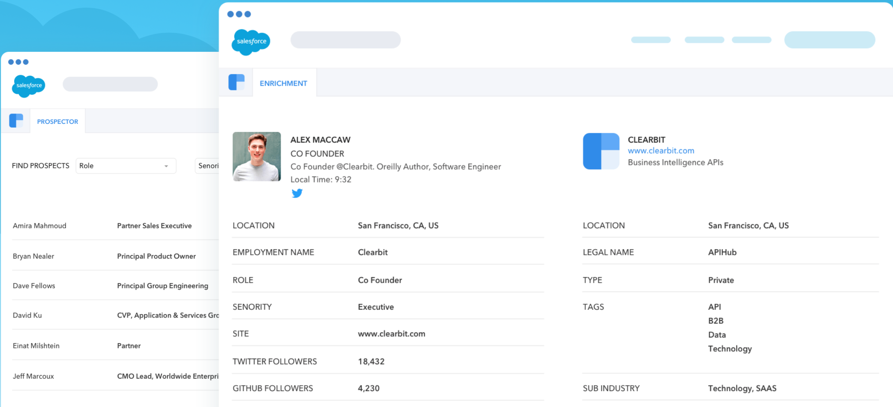Click the Data tag

[x=717, y=335]
